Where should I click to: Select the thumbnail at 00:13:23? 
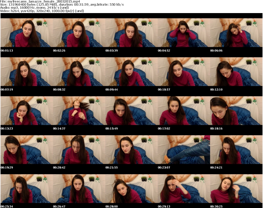click(x=27, y=111)
